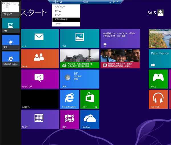Viewport: 171px width, 145px height.
Task: Click the Win8 title in connection bar
Action: (x=85, y=2)
